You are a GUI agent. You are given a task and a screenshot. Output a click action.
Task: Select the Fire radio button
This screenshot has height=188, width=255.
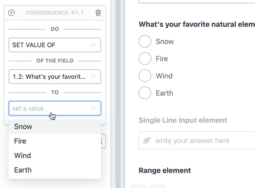pos(145,58)
